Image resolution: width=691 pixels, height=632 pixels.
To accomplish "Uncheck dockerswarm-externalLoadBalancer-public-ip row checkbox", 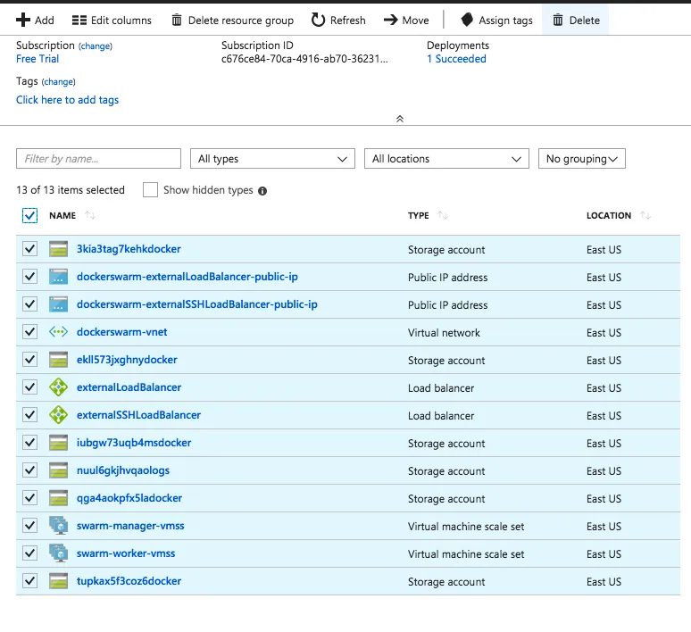I will click(x=29, y=277).
